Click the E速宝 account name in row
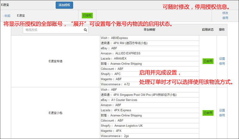 [x=21, y=16]
